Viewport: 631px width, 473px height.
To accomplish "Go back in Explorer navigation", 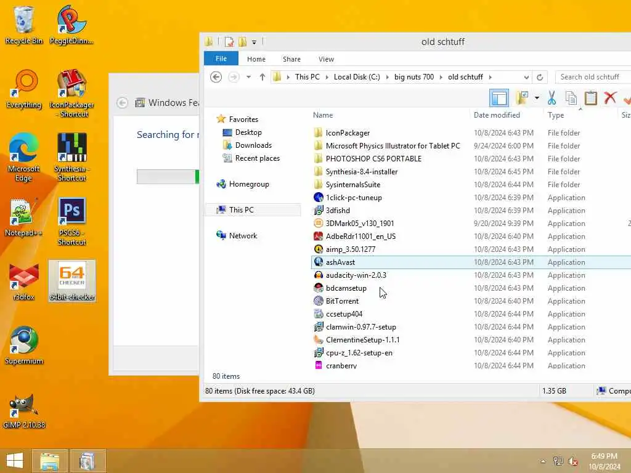I will (216, 77).
